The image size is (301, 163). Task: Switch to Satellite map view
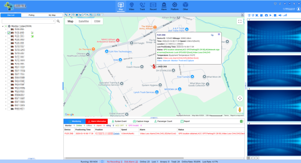(83, 21)
